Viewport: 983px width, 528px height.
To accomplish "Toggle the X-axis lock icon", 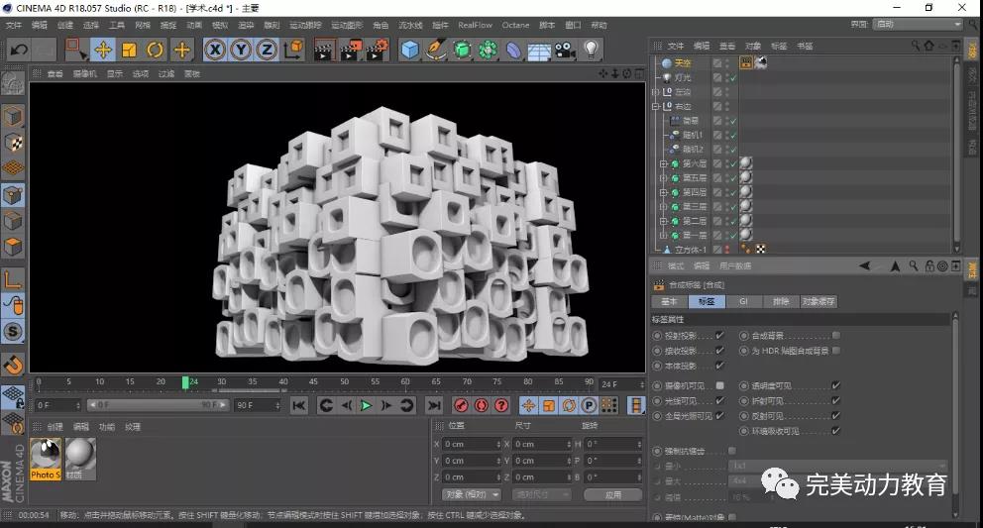I will coord(215,50).
